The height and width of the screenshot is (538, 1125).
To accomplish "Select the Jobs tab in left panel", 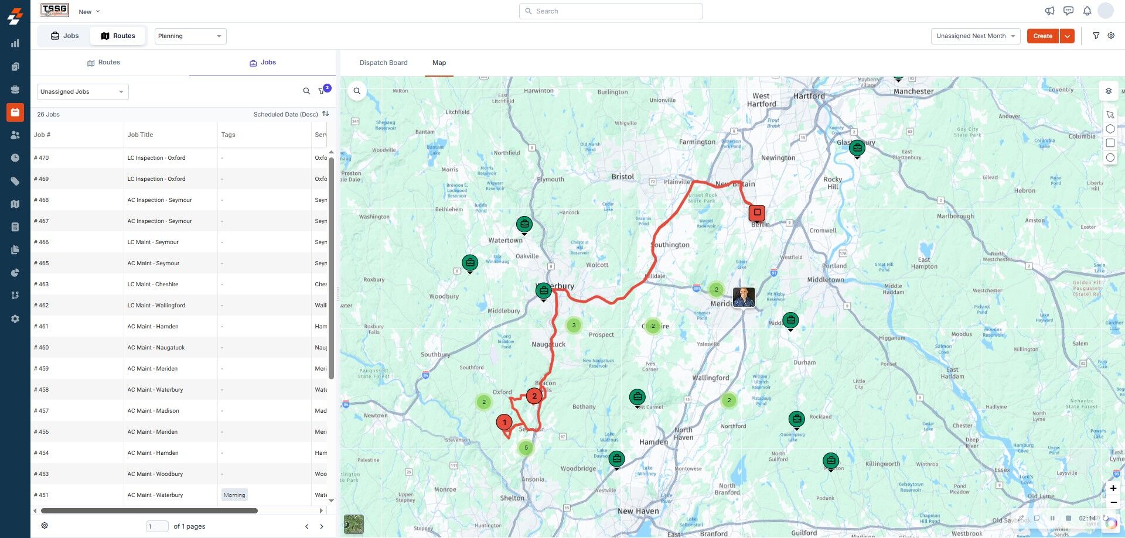I will tap(262, 63).
